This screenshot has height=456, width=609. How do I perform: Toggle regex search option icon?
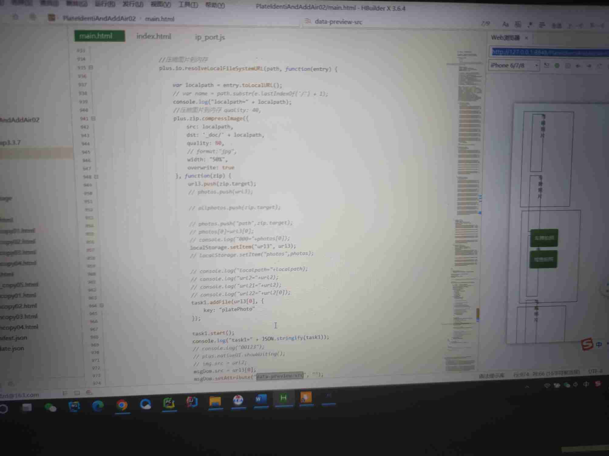tap(530, 25)
